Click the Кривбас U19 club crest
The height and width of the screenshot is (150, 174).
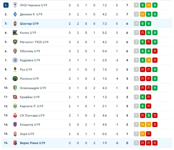(15, 97)
